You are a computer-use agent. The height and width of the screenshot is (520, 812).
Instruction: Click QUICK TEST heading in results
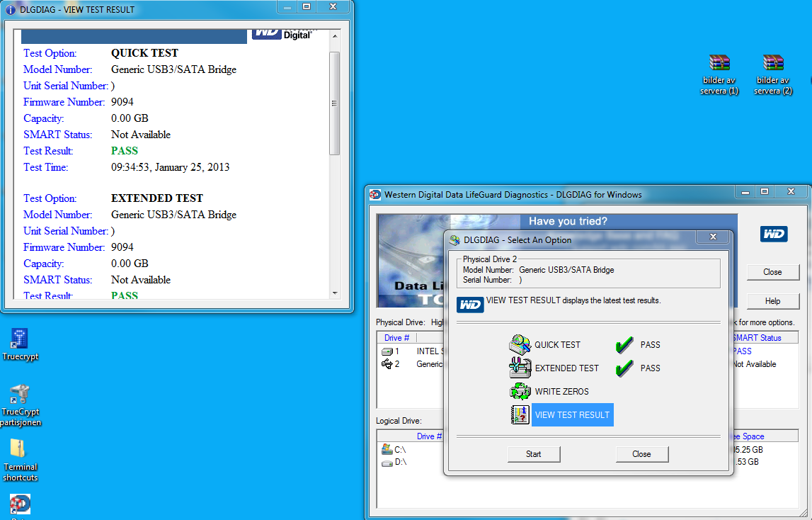[x=144, y=53]
